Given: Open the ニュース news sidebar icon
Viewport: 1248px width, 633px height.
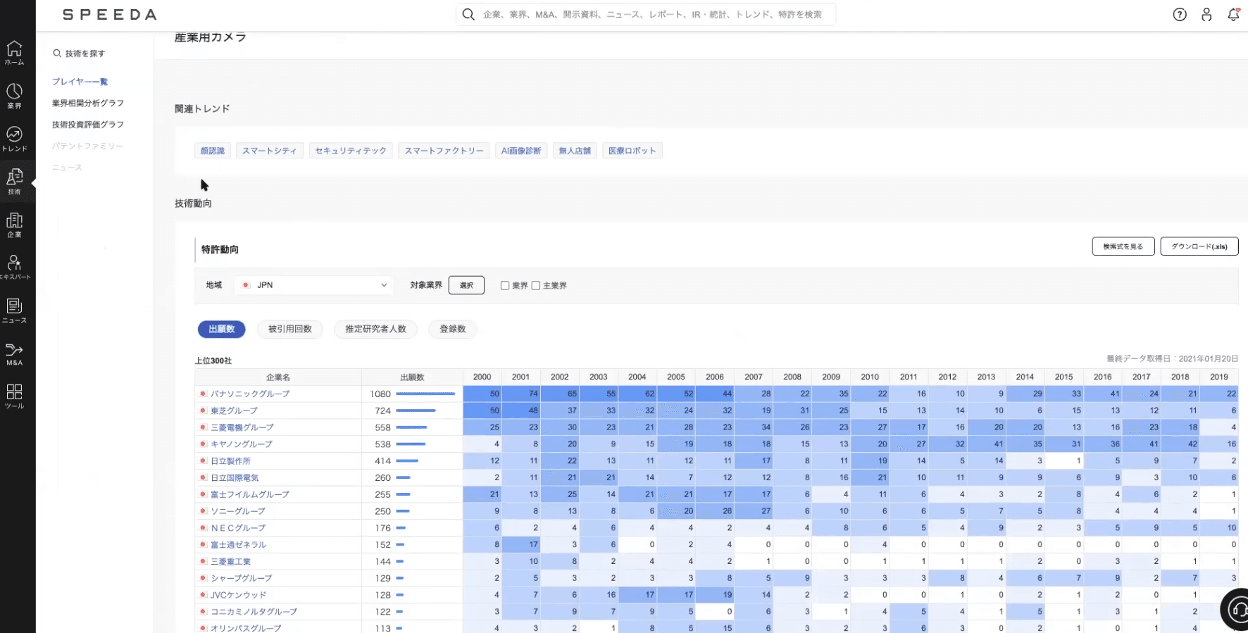Looking at the screenshot, I should [14, 311].
